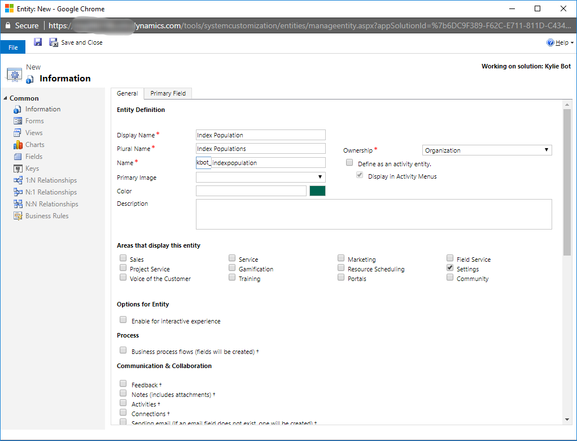The height and width of the screenshot is (441, 577).
Task: Check the Sales area checkbox
Action: coord(123,258)
